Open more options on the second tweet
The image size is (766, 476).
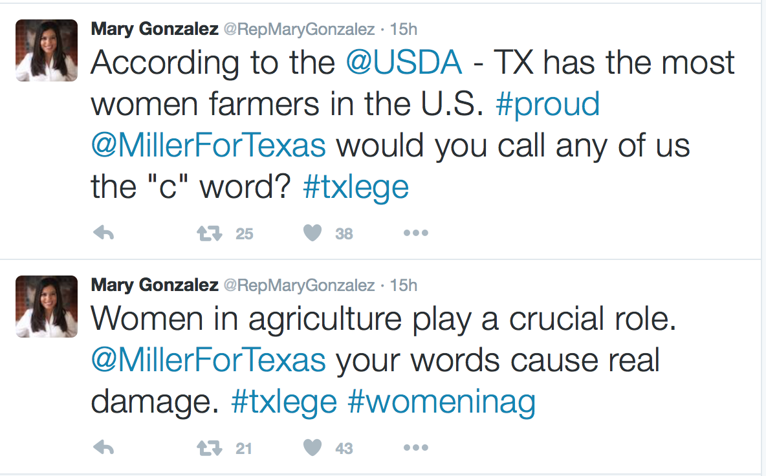pyautogui.click(x=415, y=448)
